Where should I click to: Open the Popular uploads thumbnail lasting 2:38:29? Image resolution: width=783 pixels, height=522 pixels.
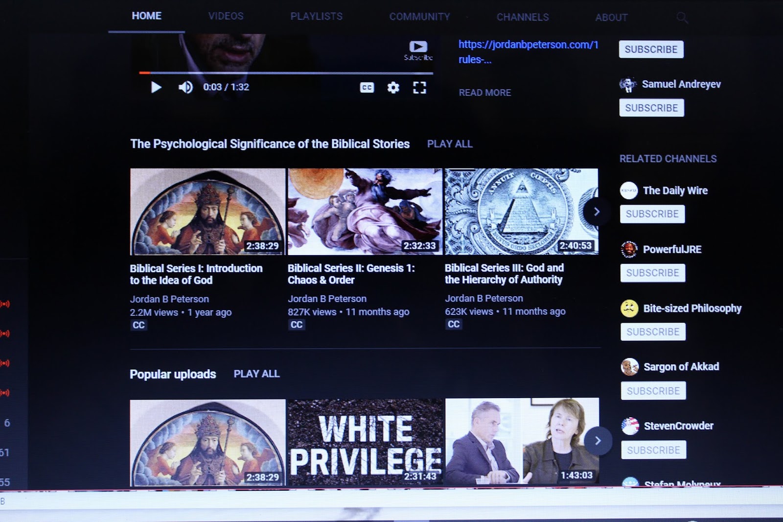click(207, 443)
